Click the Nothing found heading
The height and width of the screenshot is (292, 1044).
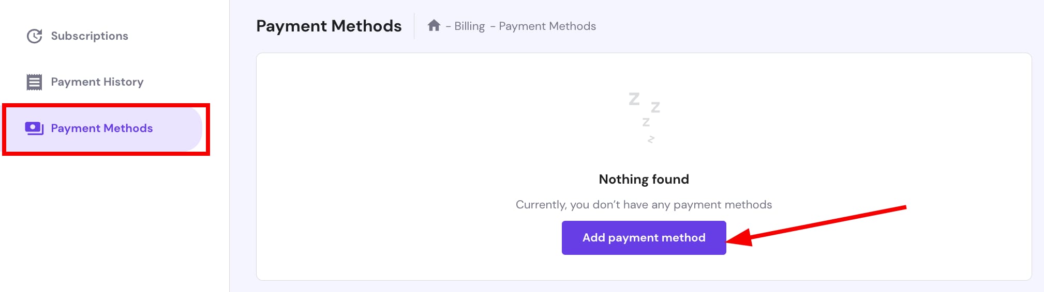coord(644,179)
